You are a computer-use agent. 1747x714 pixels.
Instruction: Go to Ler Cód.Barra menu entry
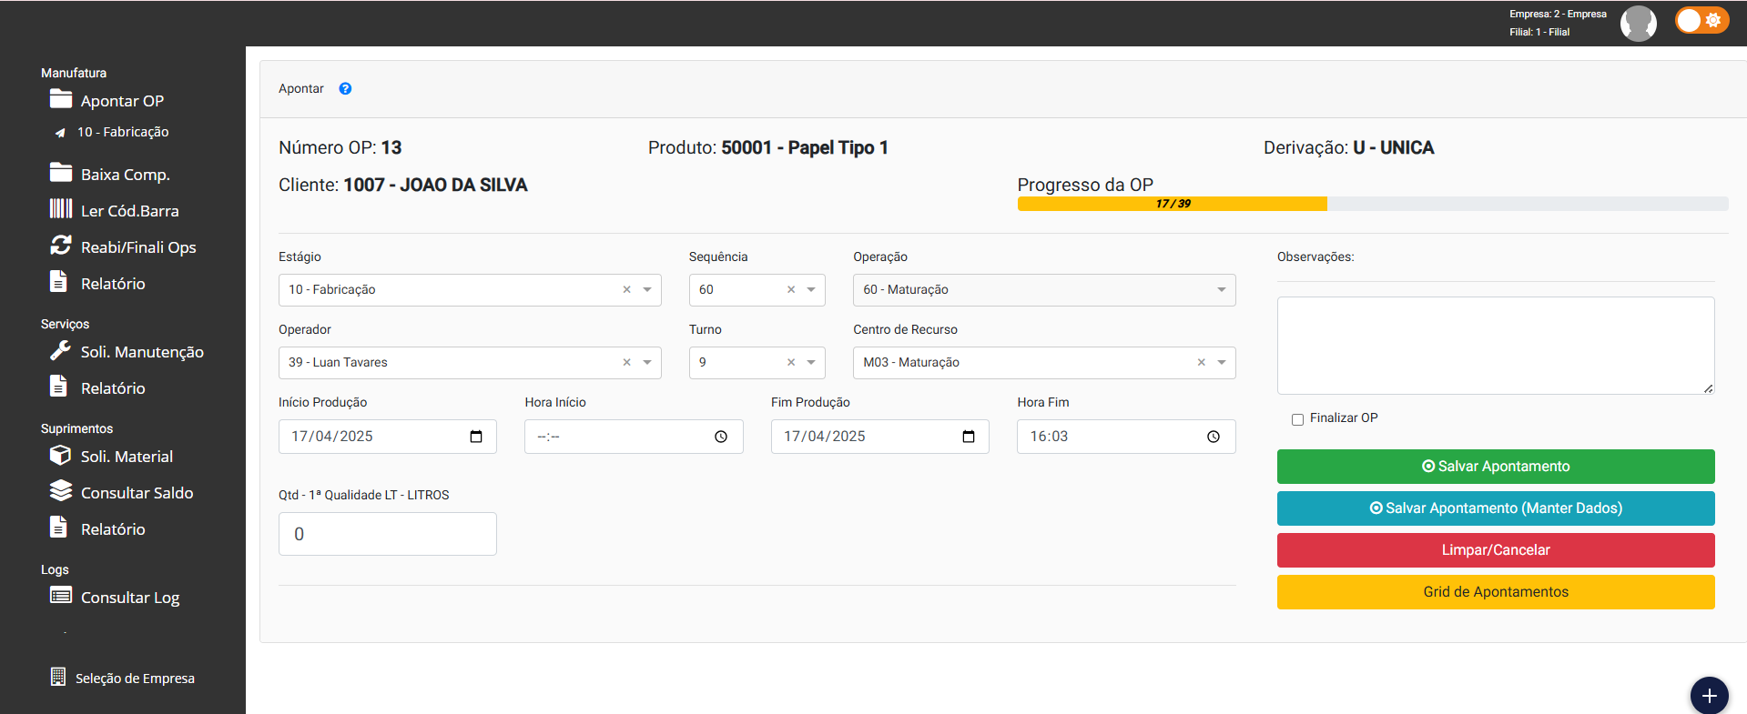pyautogui.click(x=130, y=211)
